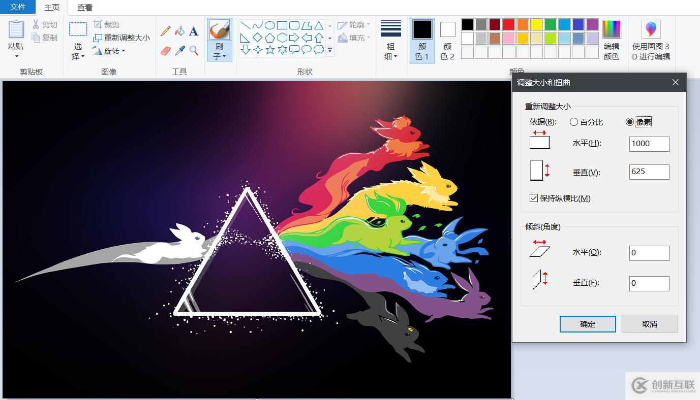Choose the four-point star shape

point(258,49)
